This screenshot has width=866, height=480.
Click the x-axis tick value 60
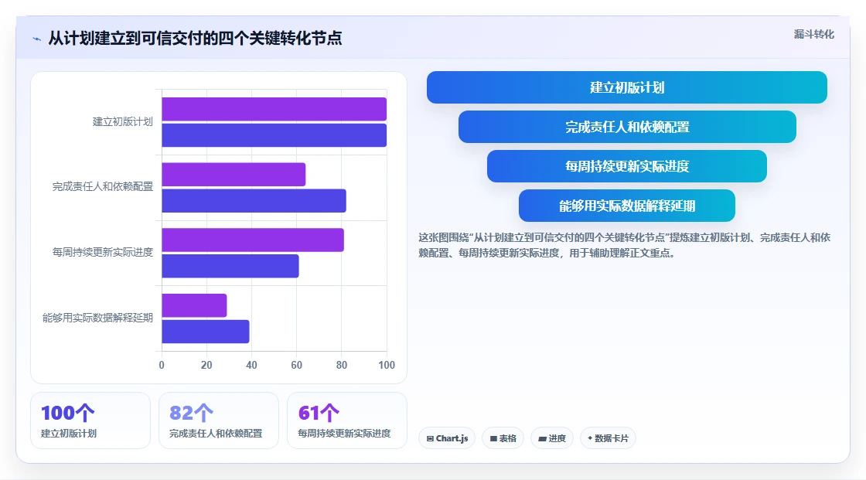(297, 365)
